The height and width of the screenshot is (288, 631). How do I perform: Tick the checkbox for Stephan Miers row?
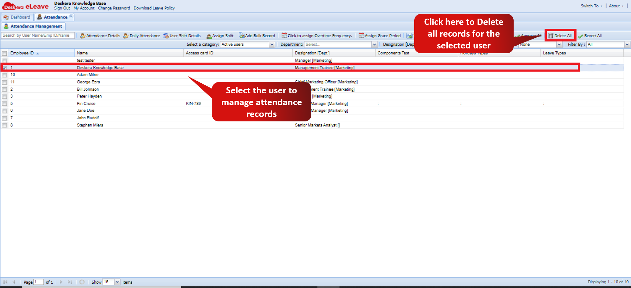point(4,125)
